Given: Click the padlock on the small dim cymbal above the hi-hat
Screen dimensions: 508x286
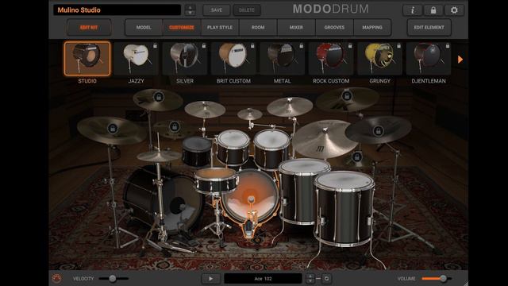Looking at the screenshot, I should pos(175,126).
